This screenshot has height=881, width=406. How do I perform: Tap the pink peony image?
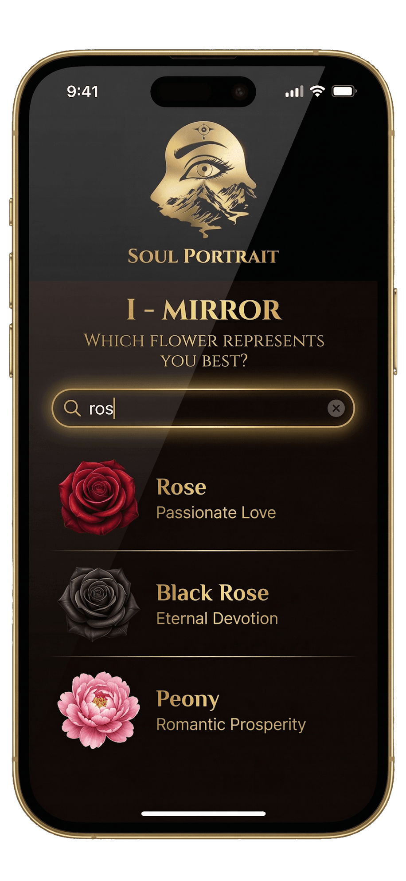click(98, 710)
